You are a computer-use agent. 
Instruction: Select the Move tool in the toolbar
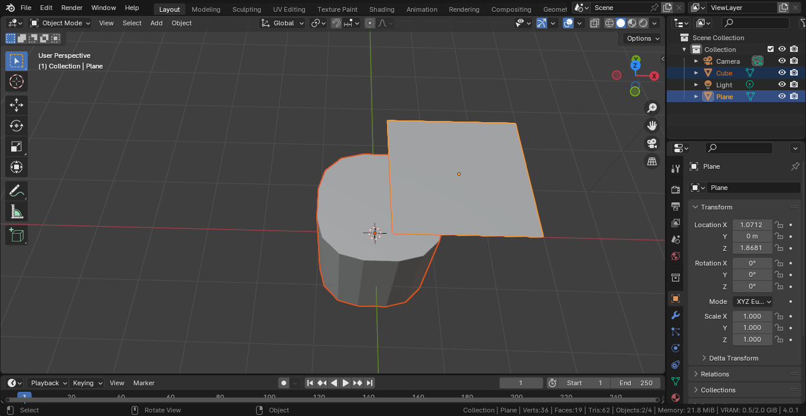tap(17, 105)
